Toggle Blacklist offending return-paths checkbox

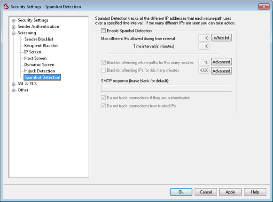coord(103,62)
